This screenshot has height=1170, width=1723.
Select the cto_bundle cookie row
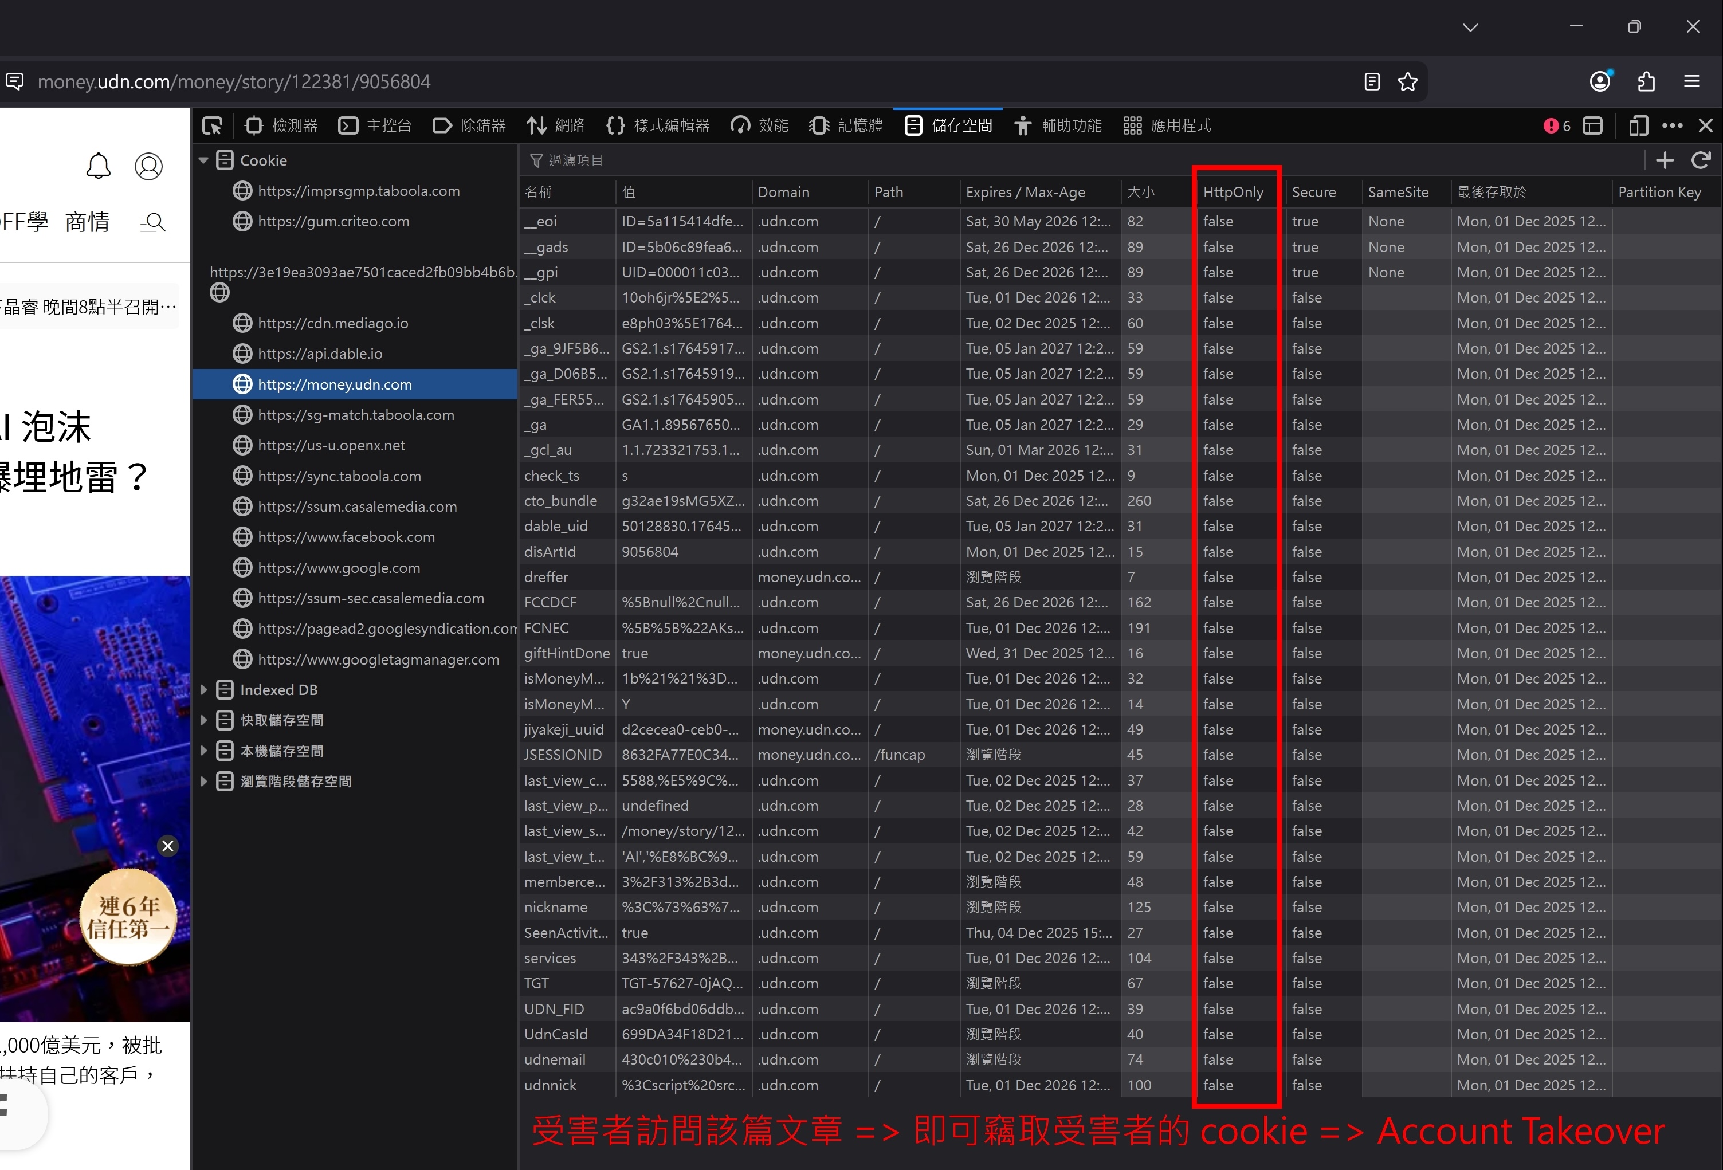[x=1120, y=501]
